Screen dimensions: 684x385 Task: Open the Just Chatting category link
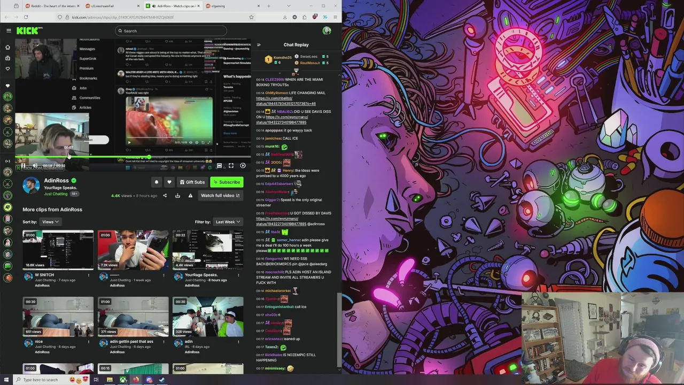coord(56,194)
